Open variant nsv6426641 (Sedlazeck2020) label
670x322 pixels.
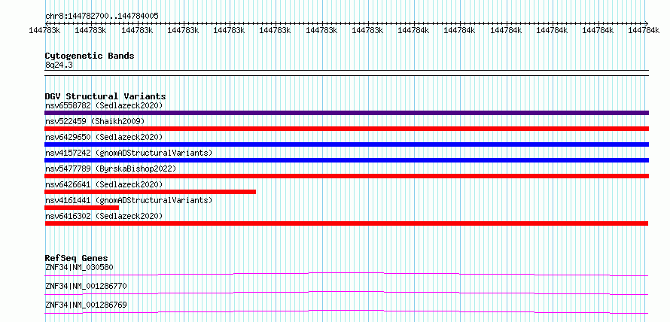click(104, 184)
